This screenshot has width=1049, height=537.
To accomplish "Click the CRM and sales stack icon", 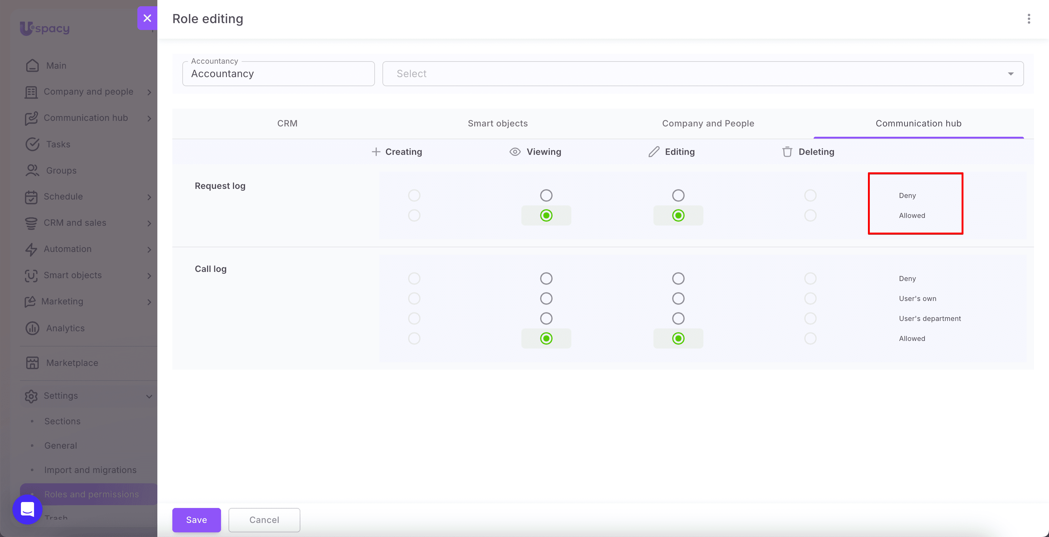I will click(x=31, y=223).
